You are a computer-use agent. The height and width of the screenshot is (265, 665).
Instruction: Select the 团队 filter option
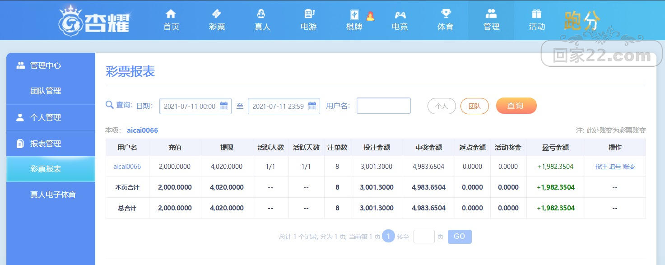point(474,106)
